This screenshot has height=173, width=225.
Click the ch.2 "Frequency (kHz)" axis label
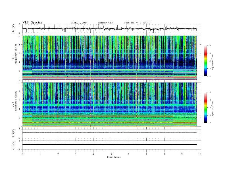pyautogui.click(x=16, y=101)
